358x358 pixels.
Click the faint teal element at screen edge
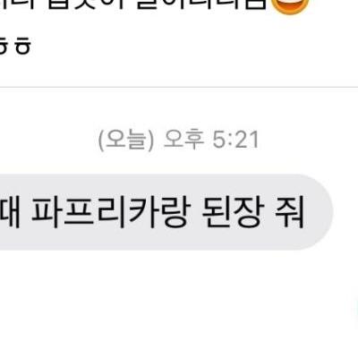[355, 309]
